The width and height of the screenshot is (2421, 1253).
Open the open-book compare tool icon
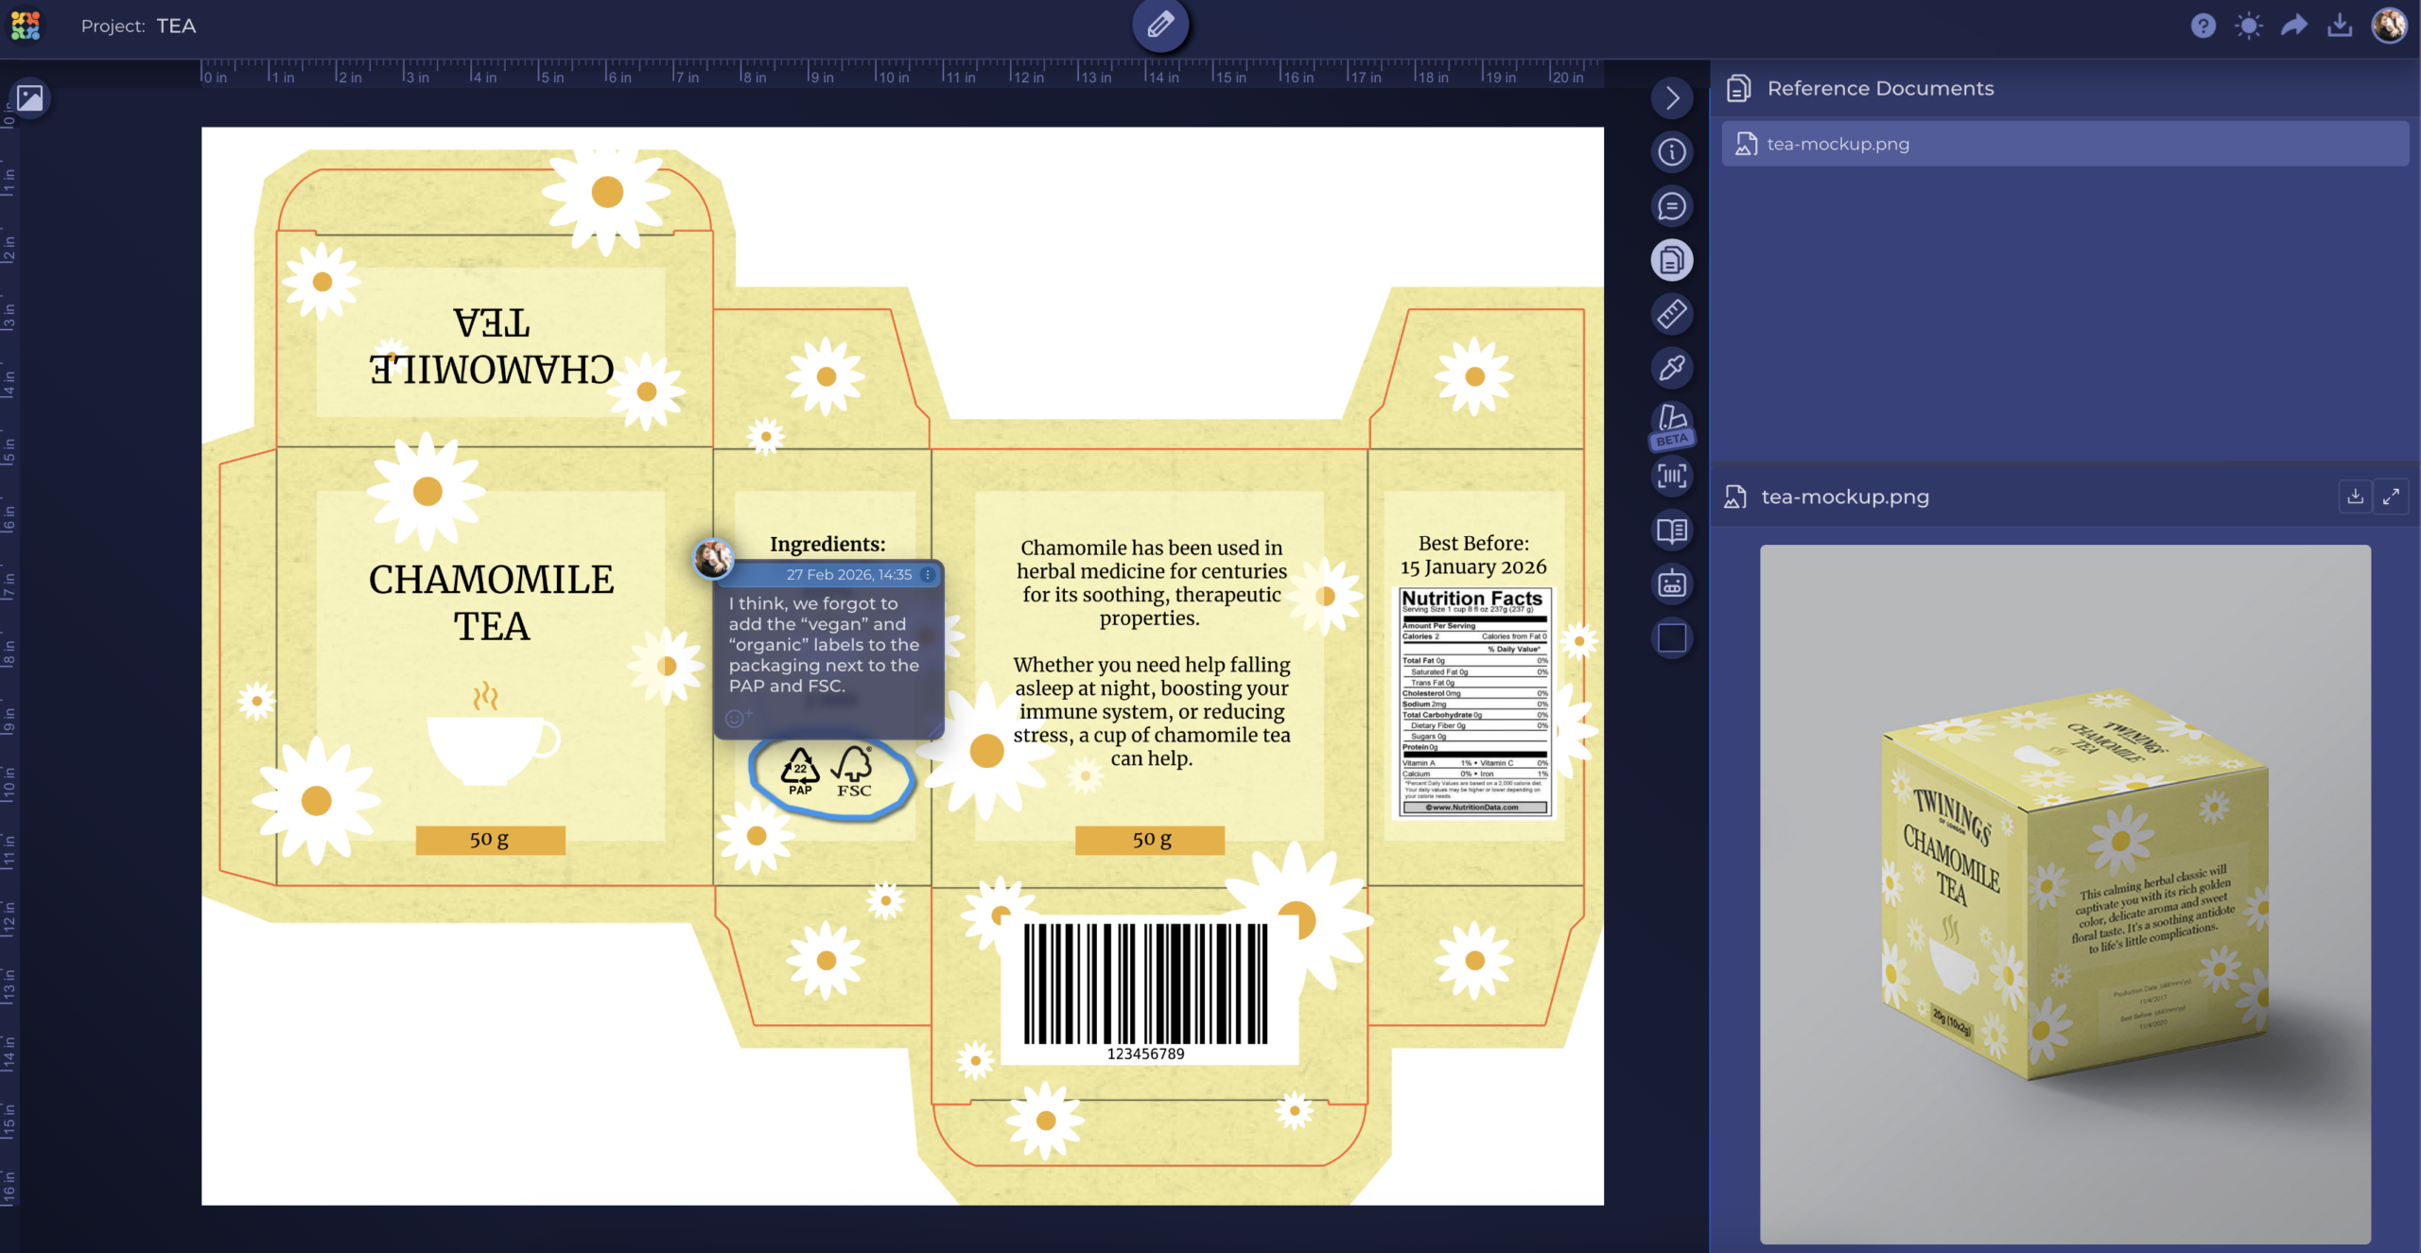tap(1672, 531)
